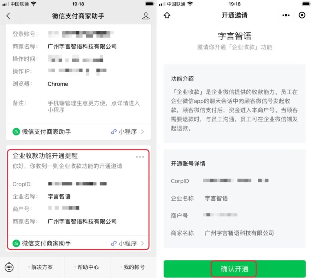
Task: Open the 解决方案 bottom menu
Action: (41, 267)
